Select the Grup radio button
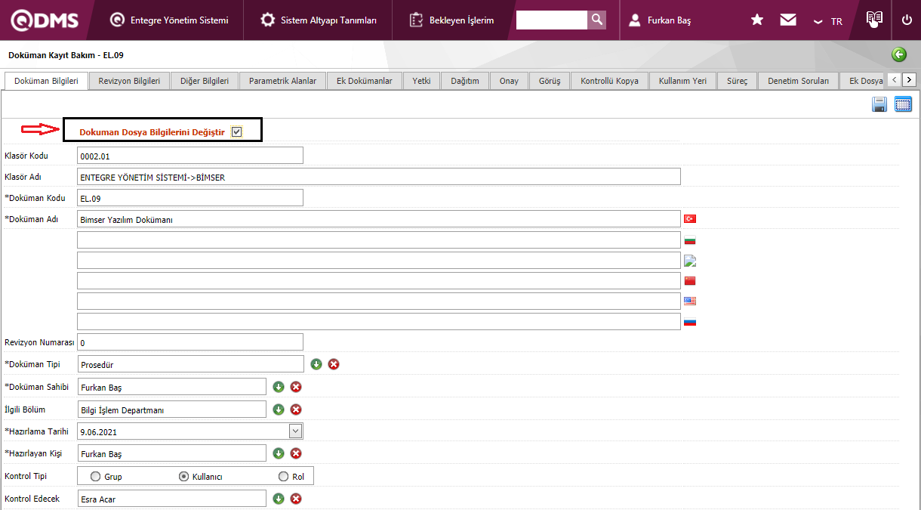 click(x=95, y=477)
